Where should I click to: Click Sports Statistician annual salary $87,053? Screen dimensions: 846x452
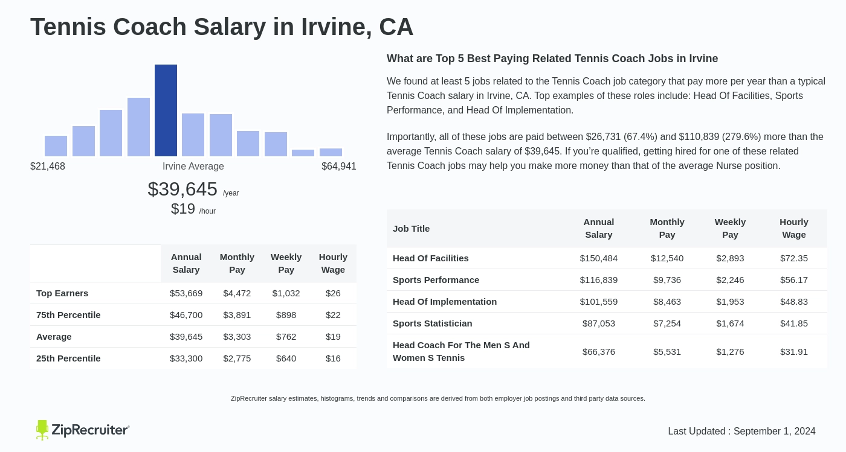(599, 323)
